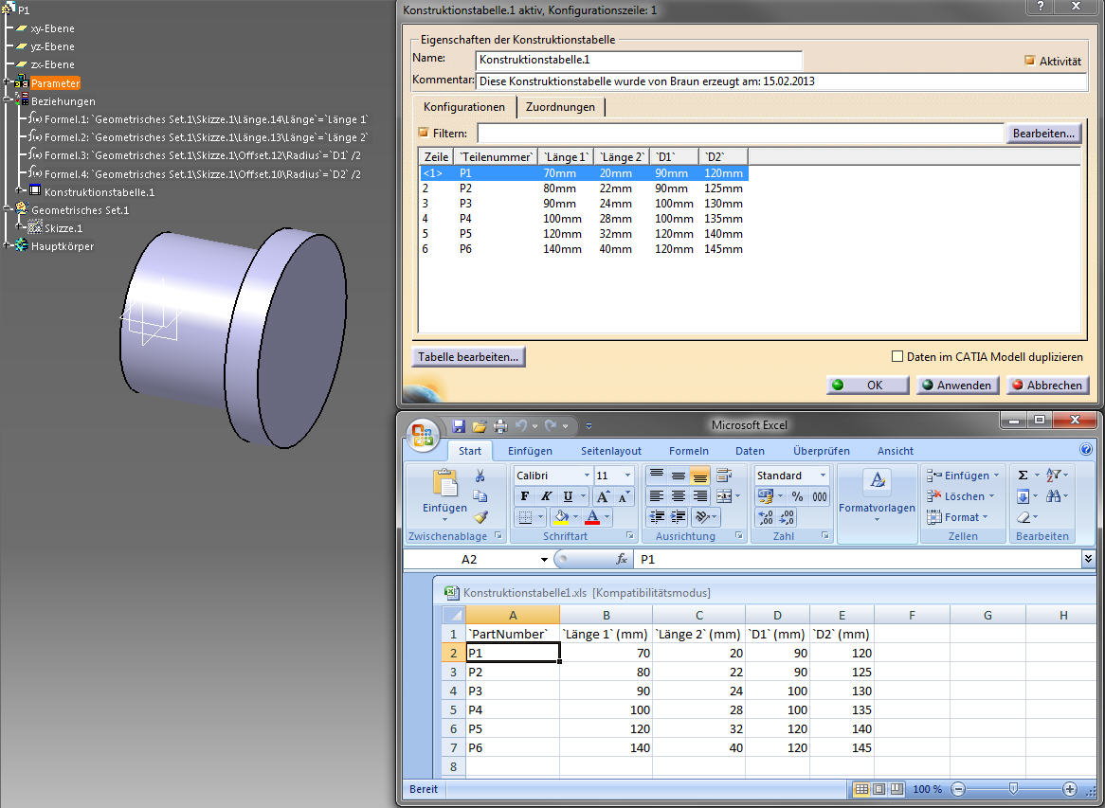The height and width of the screenshot is (808, 1105).
Task: Decrease font size with the small A icon
Action: click(x=624, y=496)
